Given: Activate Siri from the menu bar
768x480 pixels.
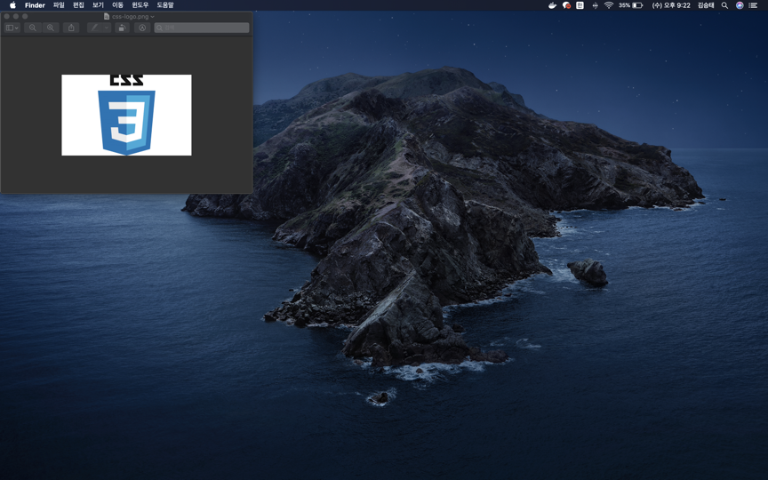Looking at the screenshot, I should [740, 5].
